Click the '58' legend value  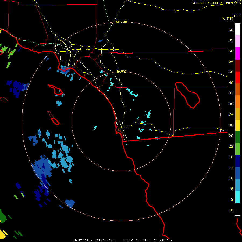(x=231, y=51)
